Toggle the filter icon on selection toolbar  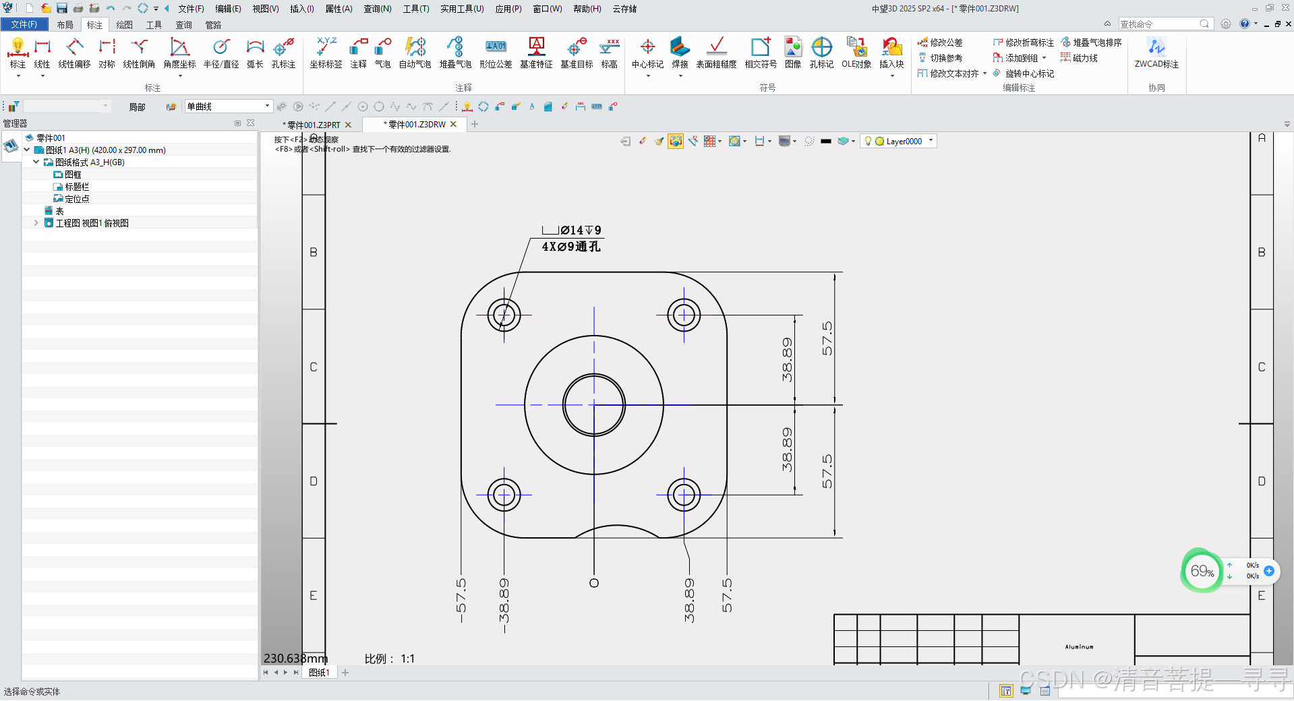tap(13, 106)
